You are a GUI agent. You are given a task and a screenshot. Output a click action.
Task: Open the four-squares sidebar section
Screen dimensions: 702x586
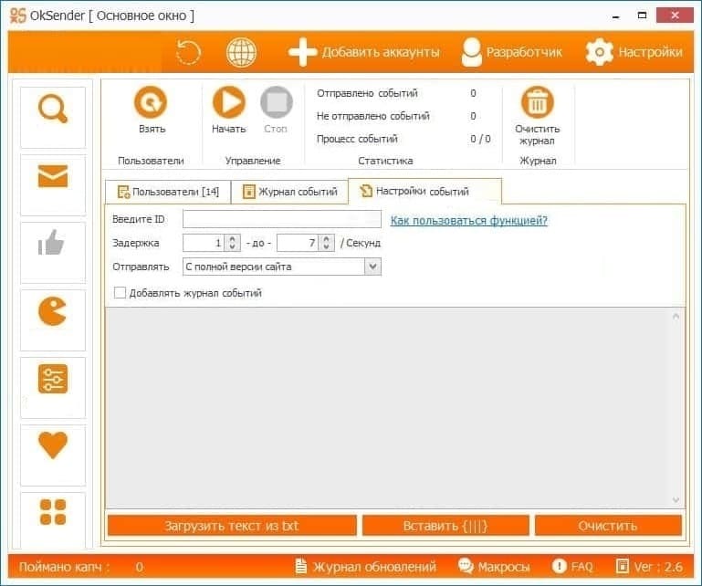pos(53,520)
